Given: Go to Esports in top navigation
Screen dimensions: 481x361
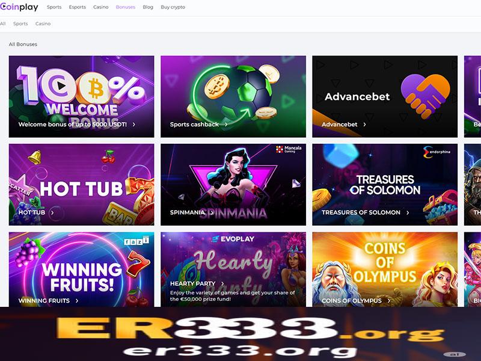Looking at the screenshot, I should pyautogui.click(x=78, y=7).
